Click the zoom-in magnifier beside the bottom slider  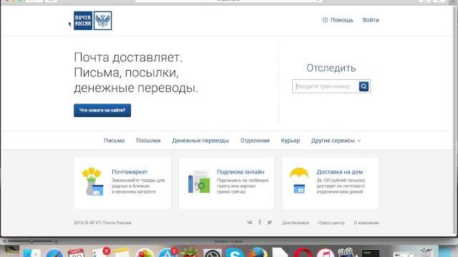click(x=56, y=241)
